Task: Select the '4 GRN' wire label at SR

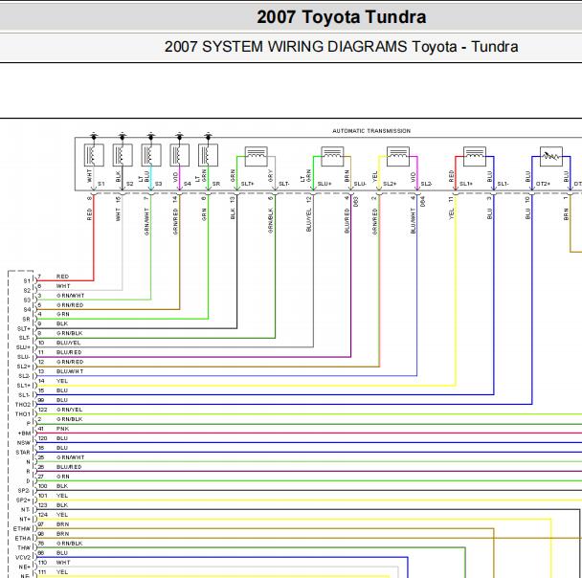Action: click(54, 314)
